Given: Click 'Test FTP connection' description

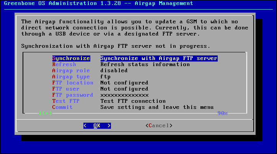Looking at the screenshot, I should (133, 101).
